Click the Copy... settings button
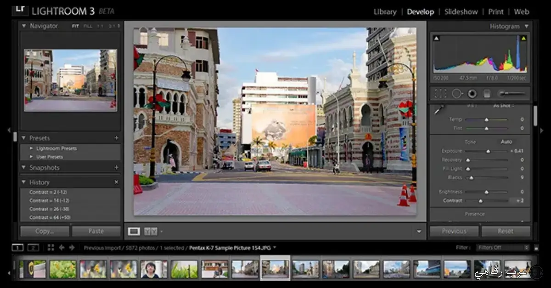 coord(45,231)
